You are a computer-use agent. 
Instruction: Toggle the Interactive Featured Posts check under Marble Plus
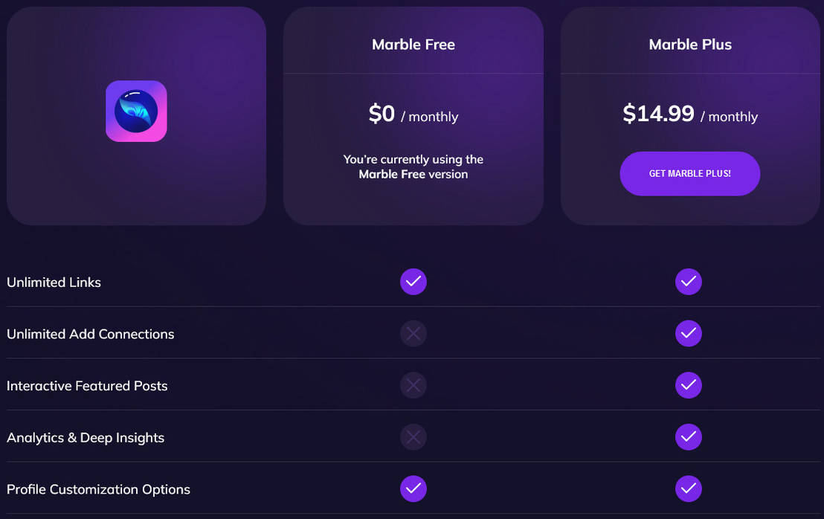click(689, 385)
